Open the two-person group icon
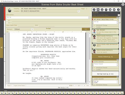The height and width of the screenshot is (95, 125). point(110,10)
